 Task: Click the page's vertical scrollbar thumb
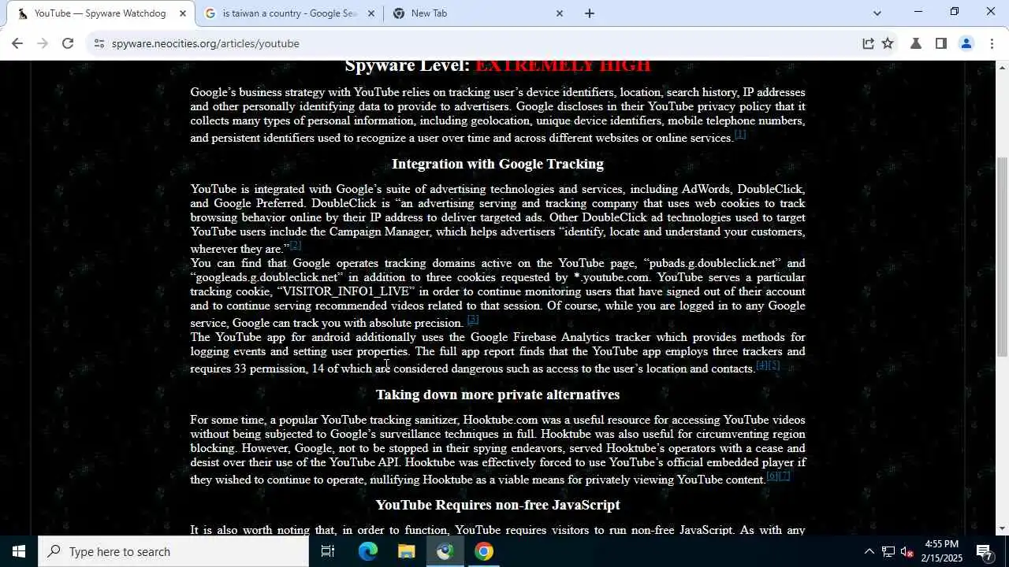pyautogui.click(x=1002, y=256)
